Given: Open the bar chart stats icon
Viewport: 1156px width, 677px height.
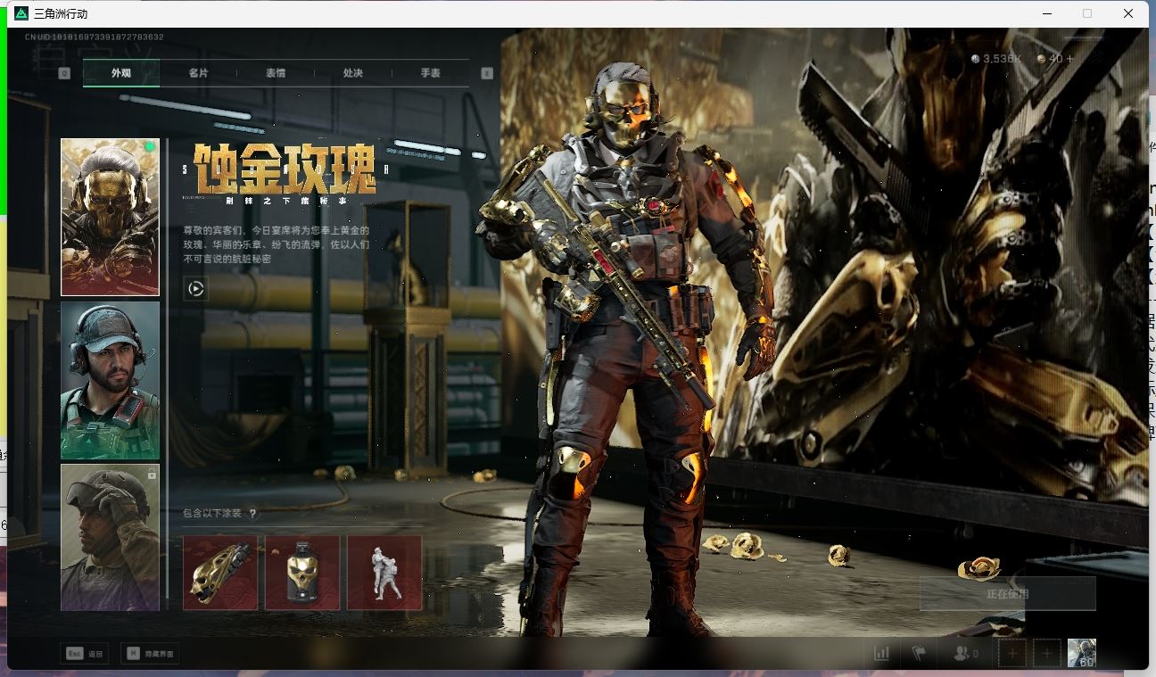Looking at the screenshot, I should 881,654.
